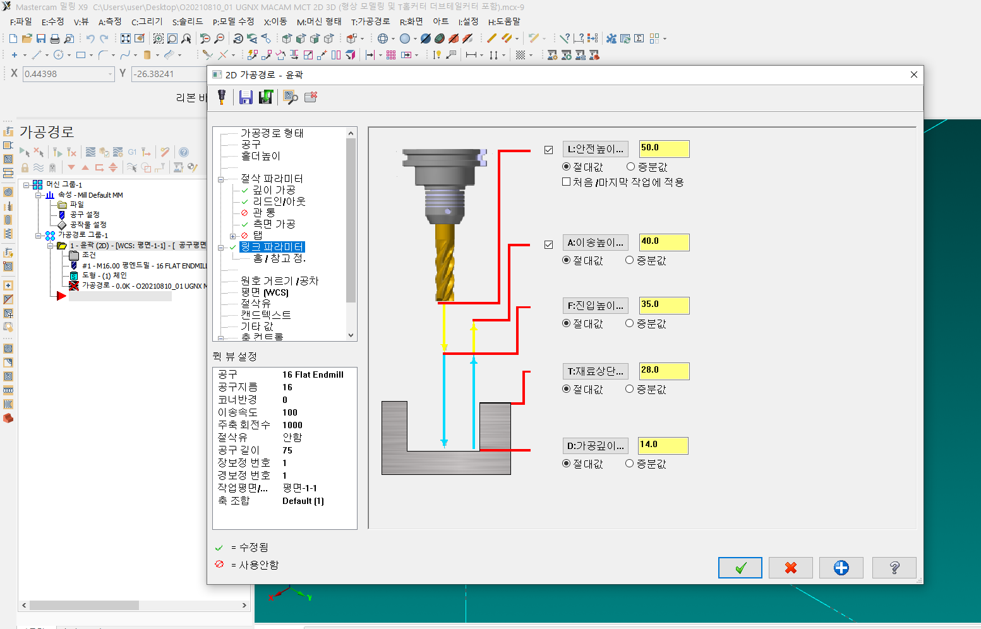981x629 pixels.
Task: Open the I:설정 menu
Action: click(x=468, y=21)
